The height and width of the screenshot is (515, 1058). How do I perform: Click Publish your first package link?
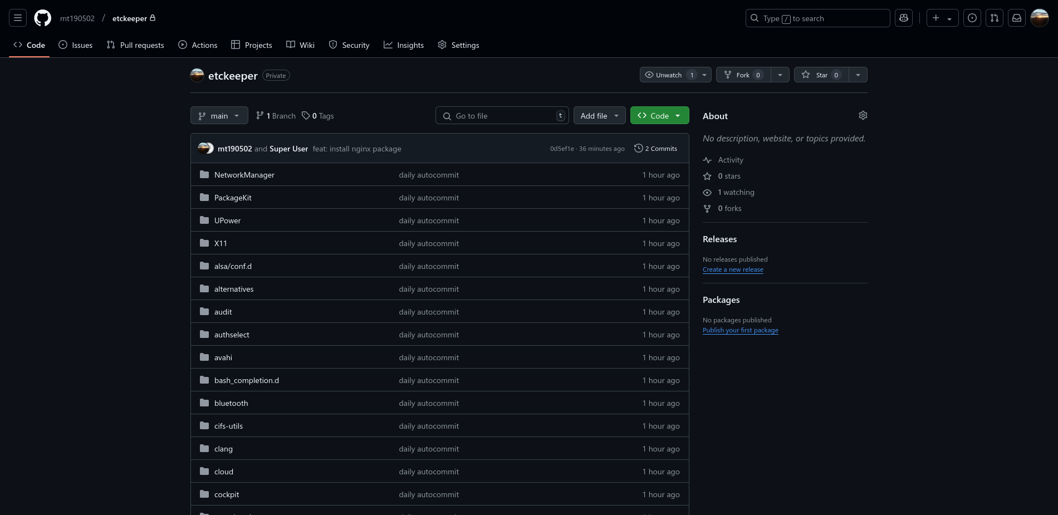741,330
